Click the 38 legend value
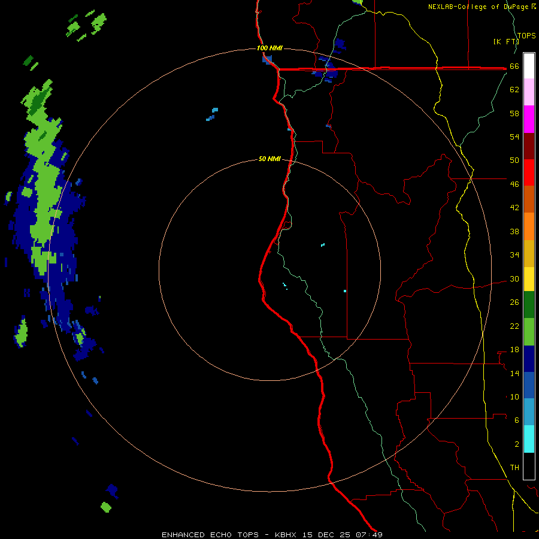 click(514, 232)
